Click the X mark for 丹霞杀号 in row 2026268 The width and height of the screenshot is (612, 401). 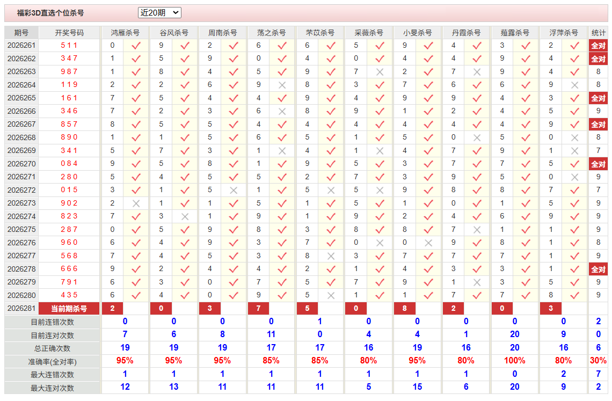(x=477, y=137)
